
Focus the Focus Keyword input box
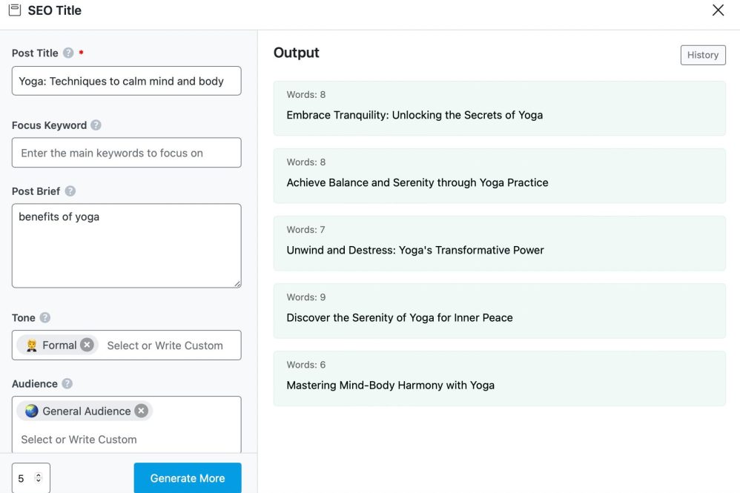(x=126, y=153)
